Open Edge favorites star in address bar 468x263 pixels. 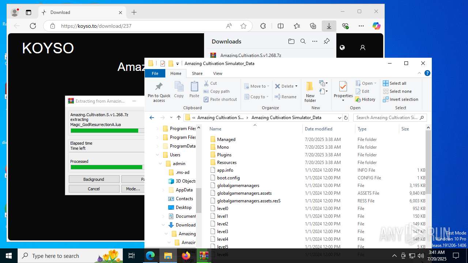tap(244, 26)
